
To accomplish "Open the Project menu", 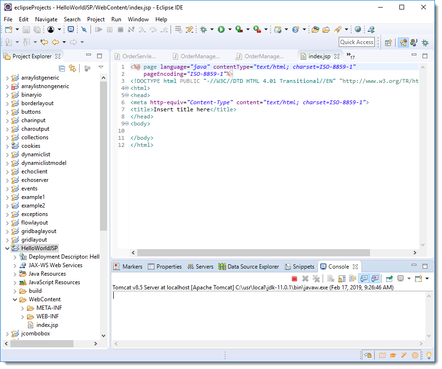I will click(96, 19).
